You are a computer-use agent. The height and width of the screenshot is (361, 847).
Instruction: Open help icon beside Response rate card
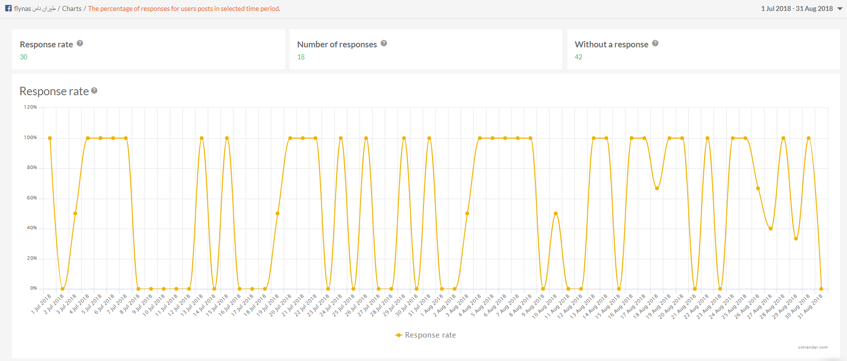click(80, 43)
